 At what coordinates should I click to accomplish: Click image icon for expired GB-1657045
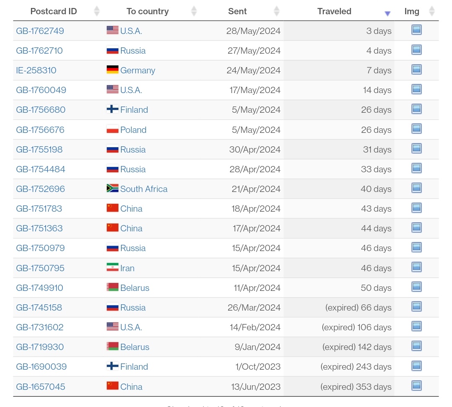click(x=416, y=386)
